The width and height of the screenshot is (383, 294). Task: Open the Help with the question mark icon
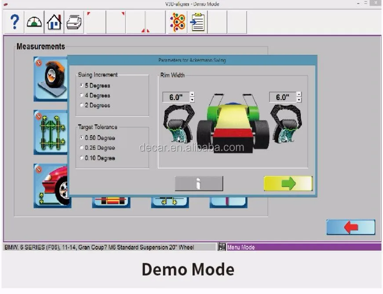(x=14, y=22)
